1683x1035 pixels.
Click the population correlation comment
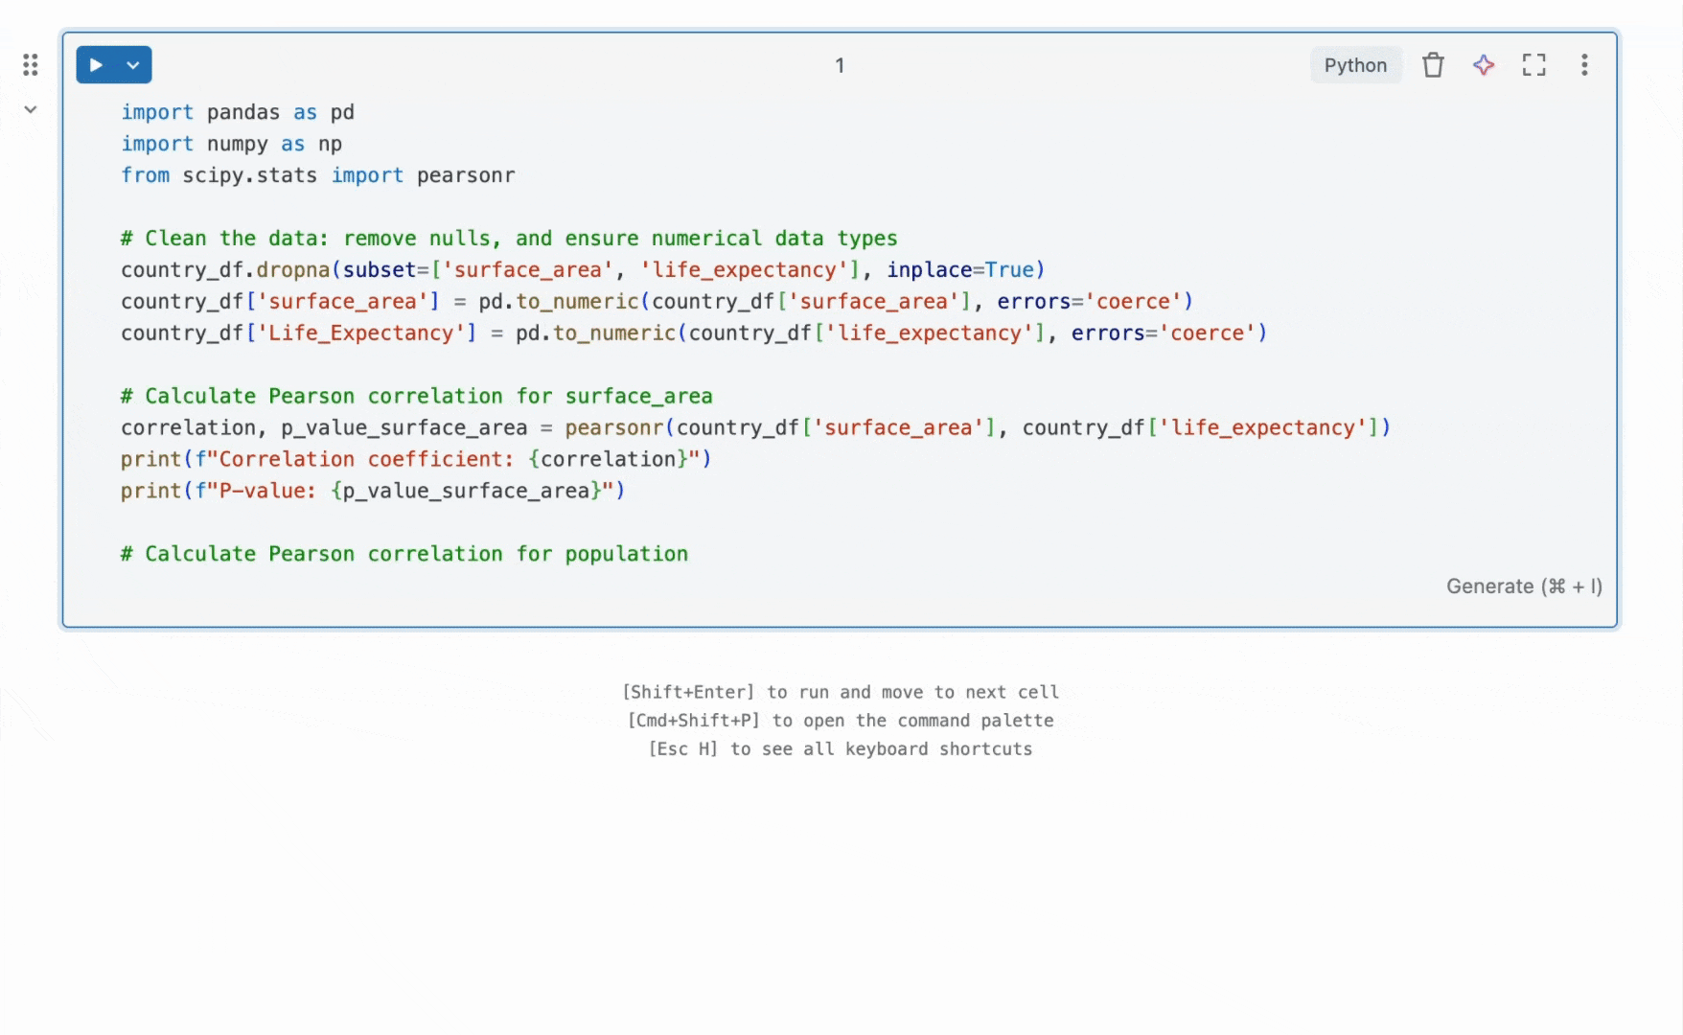pos(403,553)
